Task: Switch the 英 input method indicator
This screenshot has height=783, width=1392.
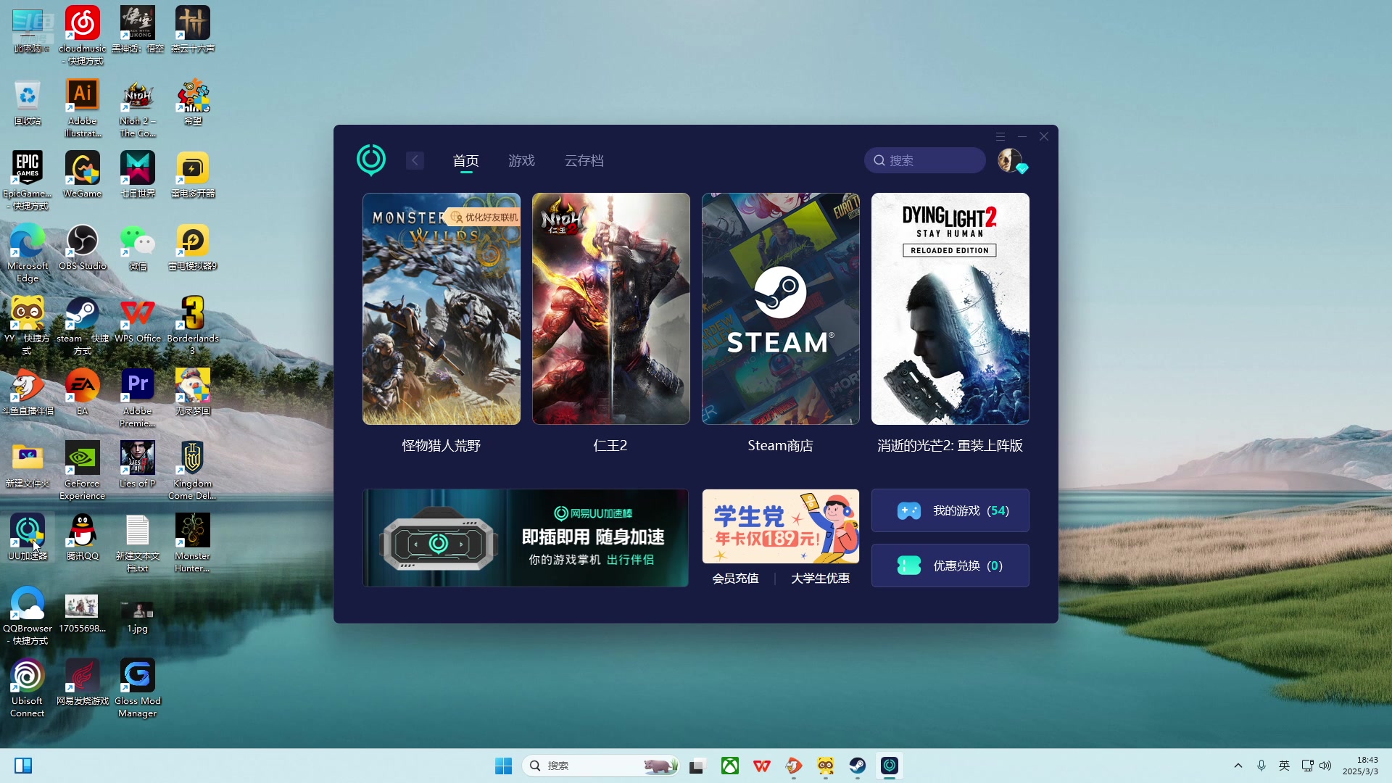Action: 1285,766
